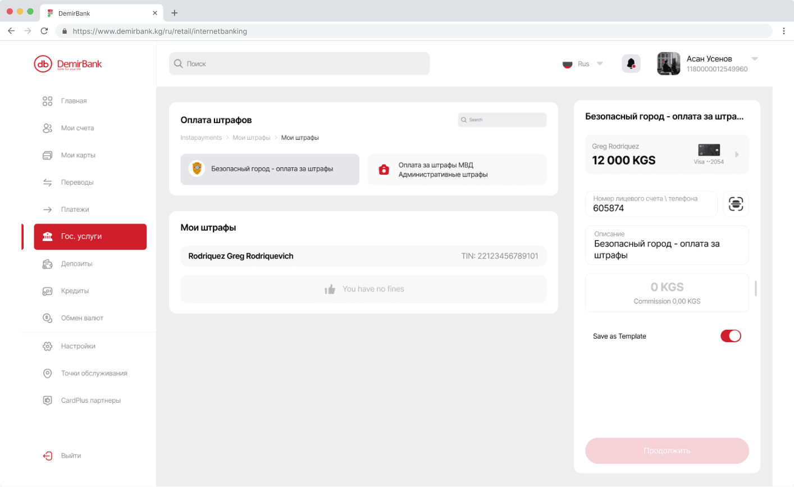Click the browser address bar URL
The height and width of the screenshot is (487, 794).
tap(160, 31)
